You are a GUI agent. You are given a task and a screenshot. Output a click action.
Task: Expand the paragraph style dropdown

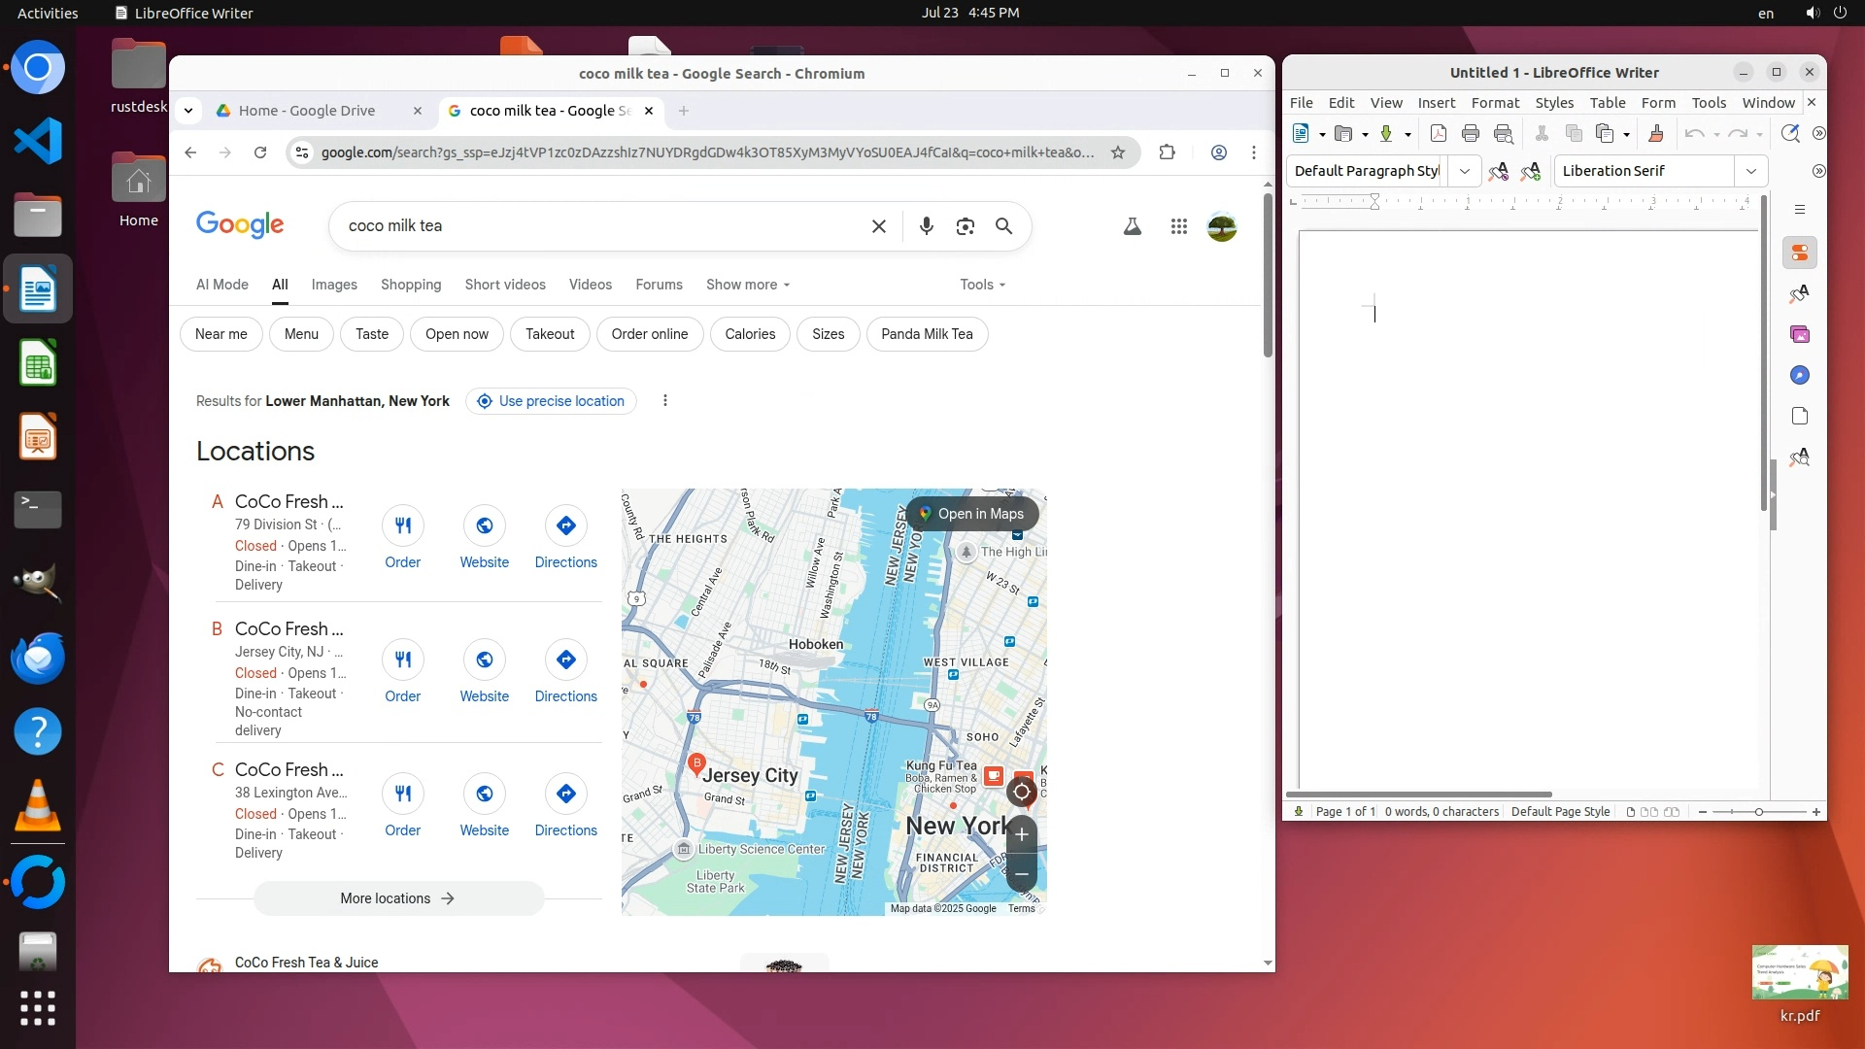coord(1464,171)
